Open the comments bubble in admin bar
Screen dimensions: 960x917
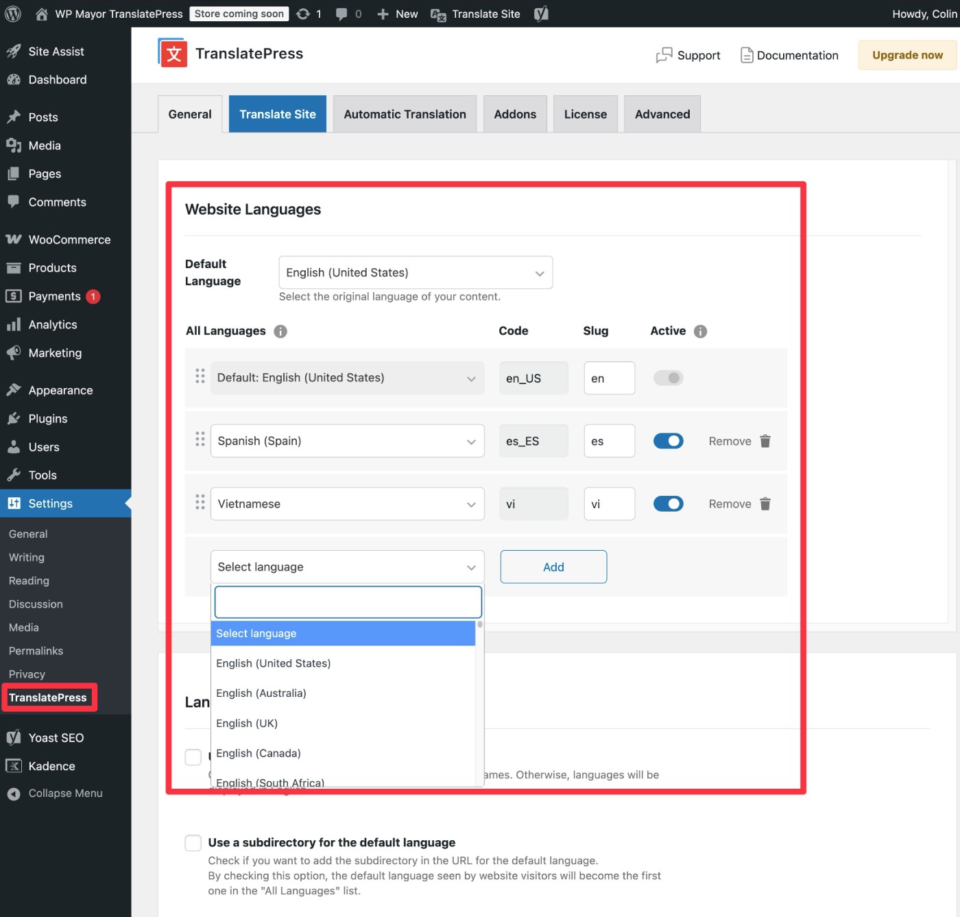coord(341,14)
